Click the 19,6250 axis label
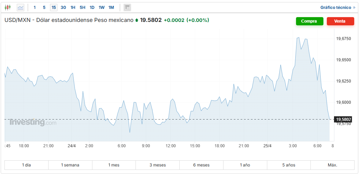The height and width of the screenshot is (175, 359). pyautogui.click(x=344, y=81)
